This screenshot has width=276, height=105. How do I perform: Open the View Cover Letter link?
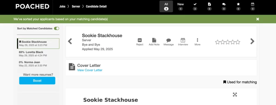(x=90, y=70)
